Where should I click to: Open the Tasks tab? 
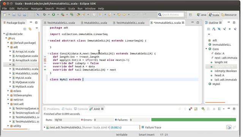67,109
